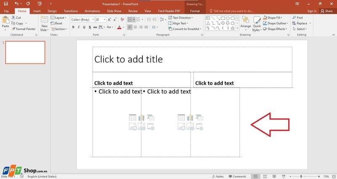Click the Save icon in quick access toolbar
This screenshot has height=179, width=337.
click(6, 4)
